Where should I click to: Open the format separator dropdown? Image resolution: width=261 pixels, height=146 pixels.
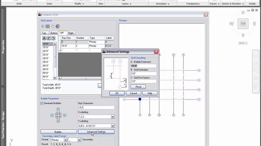(79, 140)
